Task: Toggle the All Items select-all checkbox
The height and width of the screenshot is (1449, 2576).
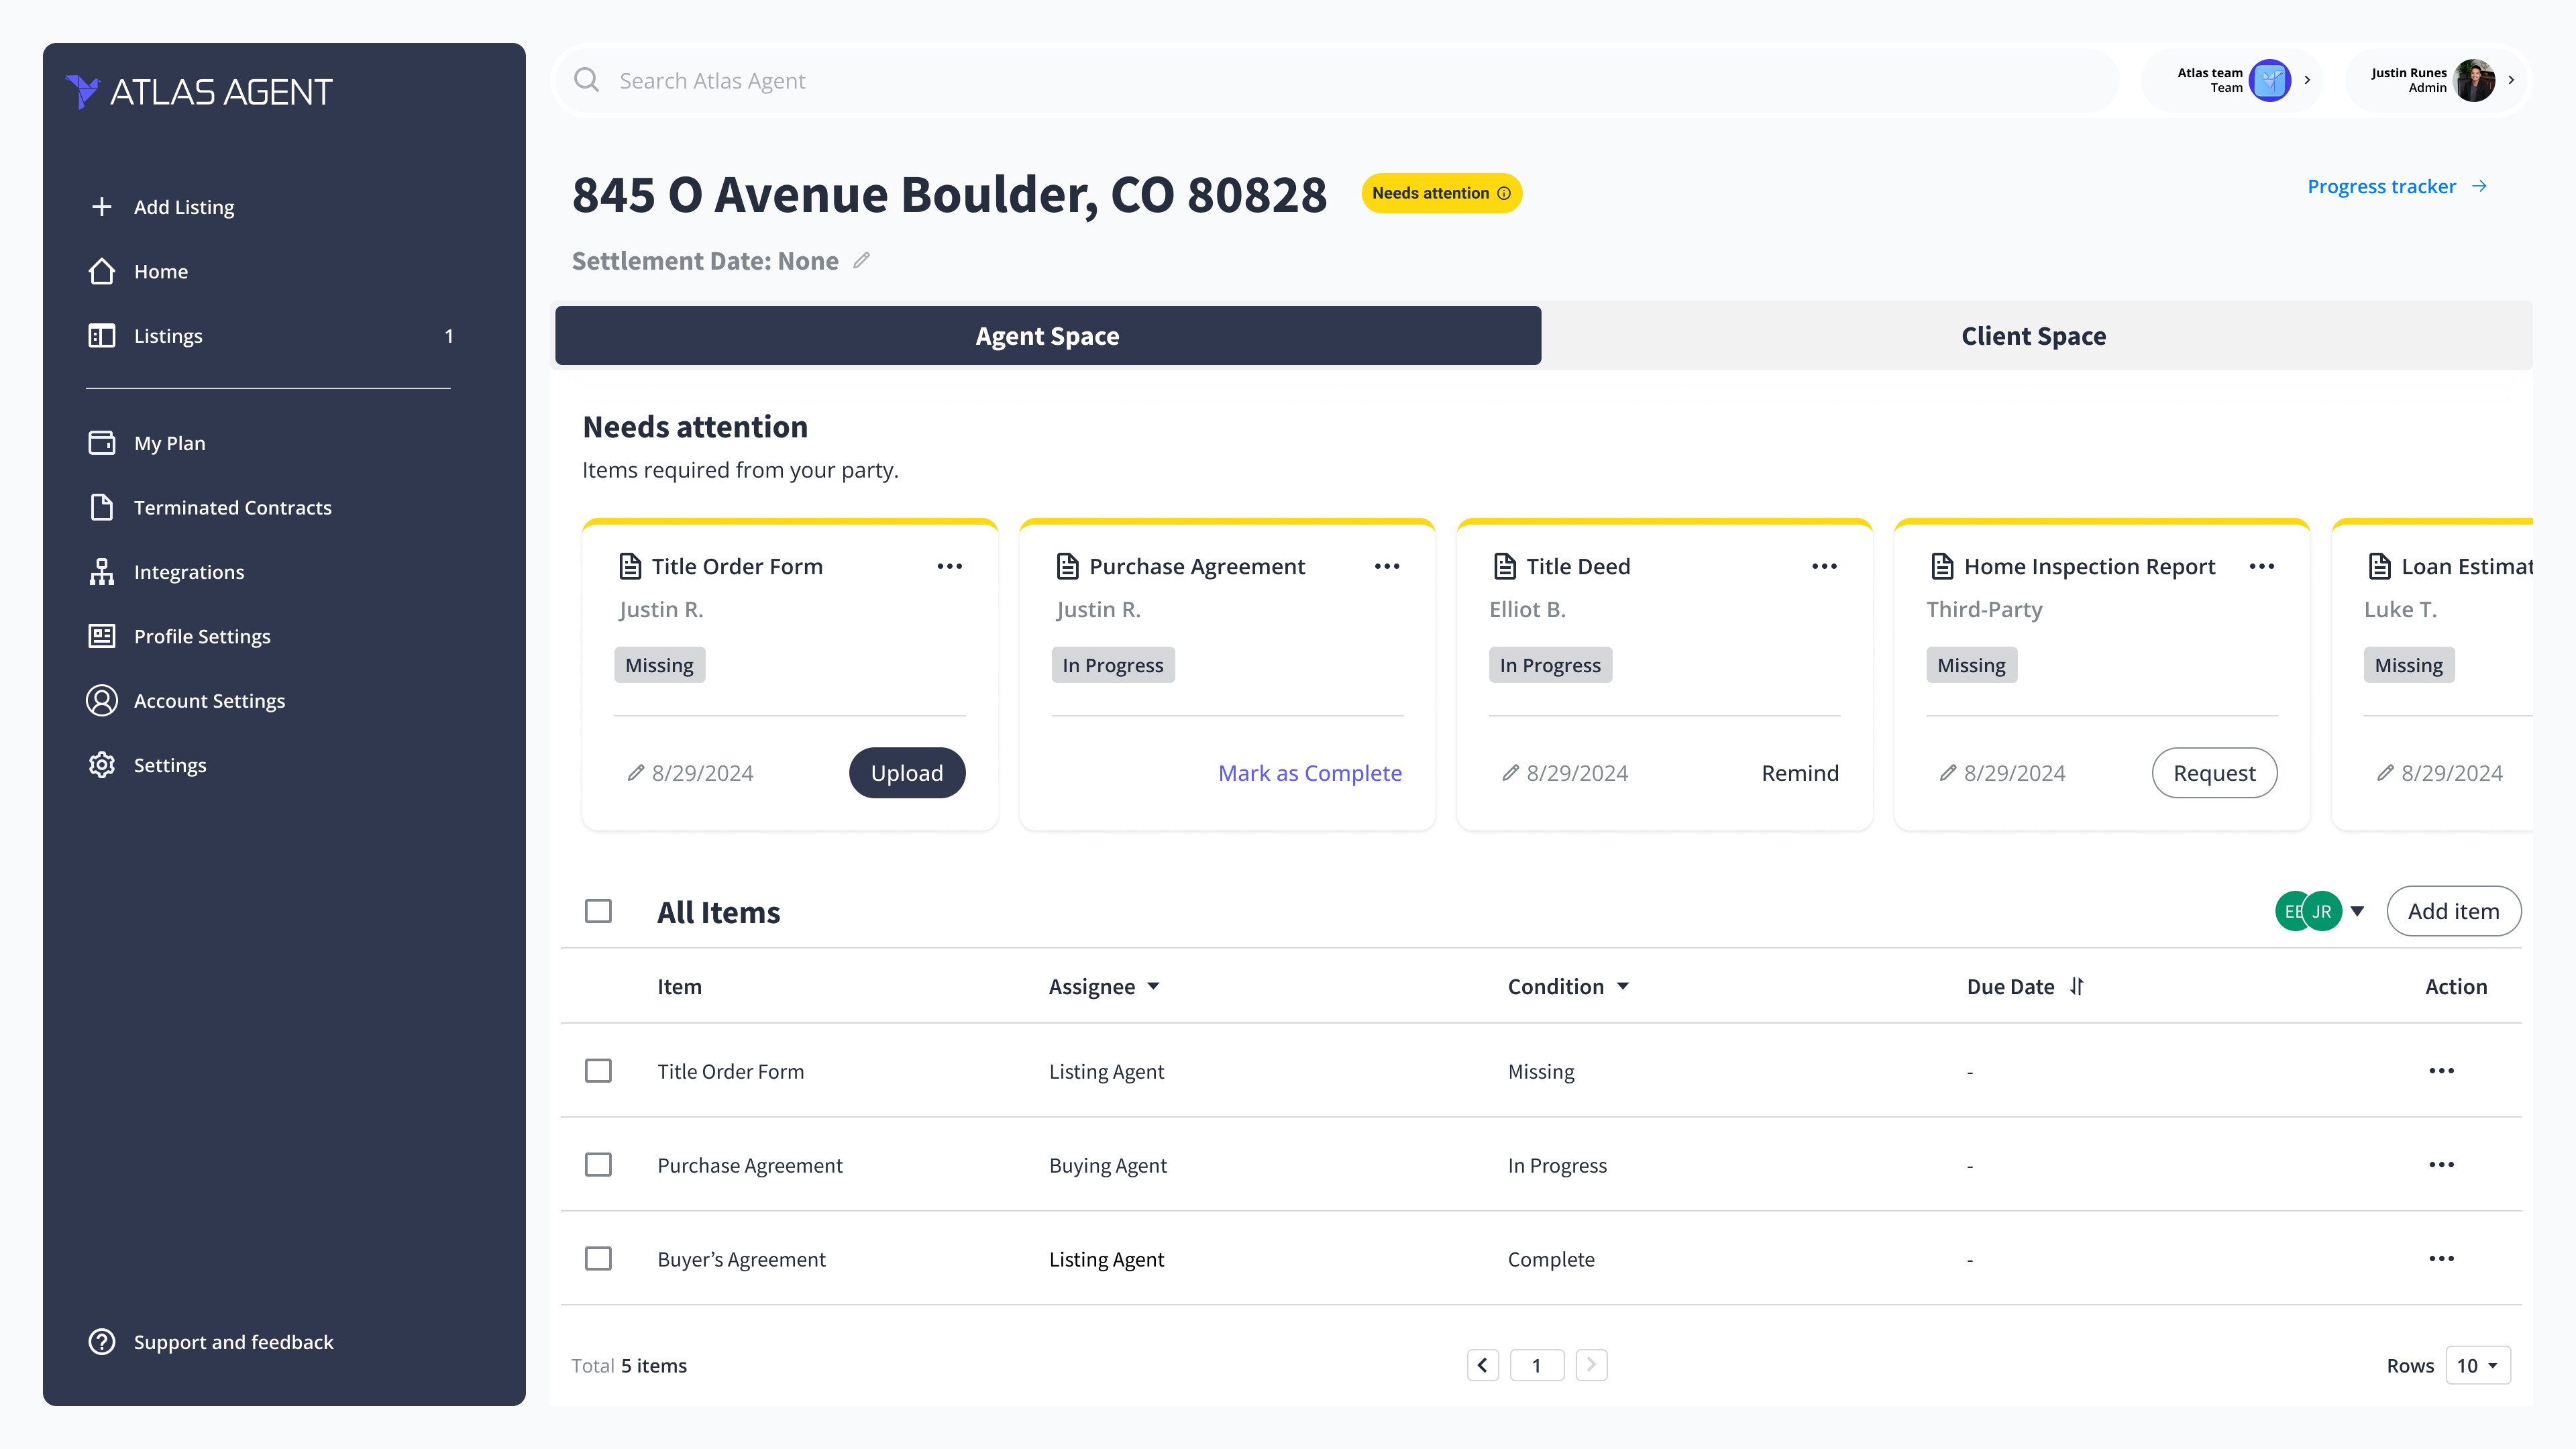Action: tap(598, 911)
